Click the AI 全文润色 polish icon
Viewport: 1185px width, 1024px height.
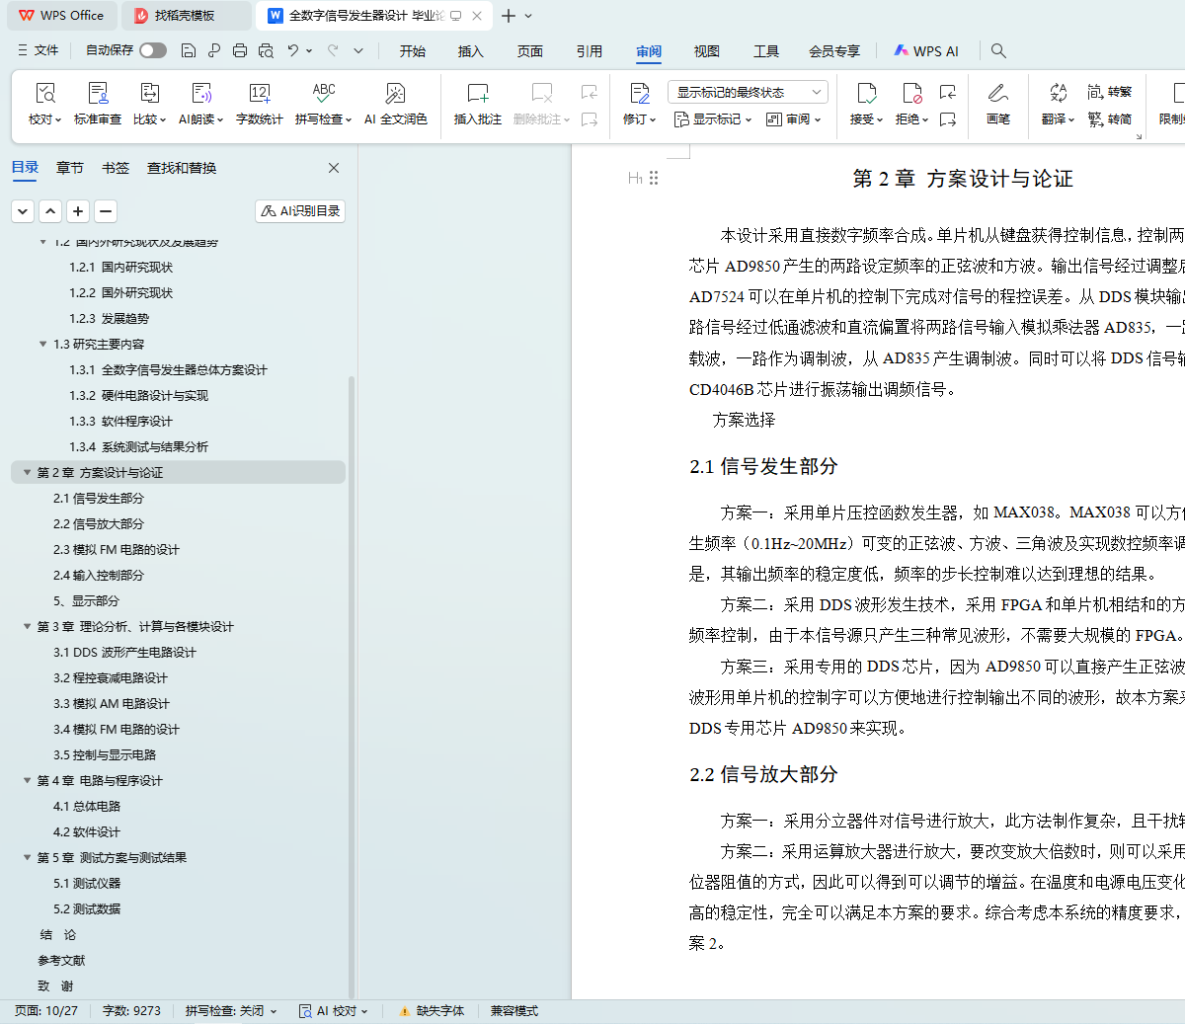(x=395, y=94)
